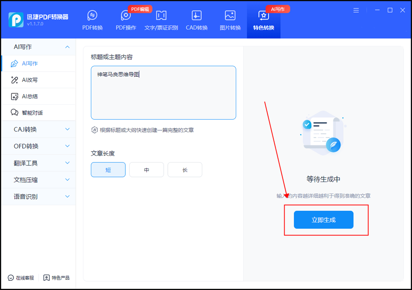Open the PDF转换 toolbar icon
The width and height of the screenshot is (412, 290).
coord(92,15)
